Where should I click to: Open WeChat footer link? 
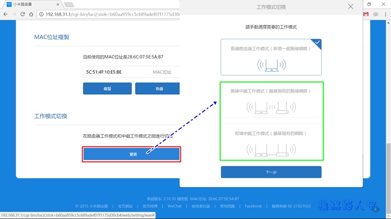pyautogui.click(x=174, y=206)
